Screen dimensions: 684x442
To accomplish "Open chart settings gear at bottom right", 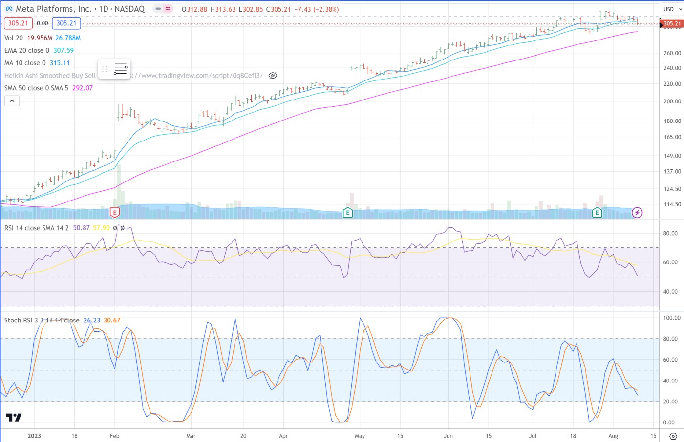I will click(673, 436).
